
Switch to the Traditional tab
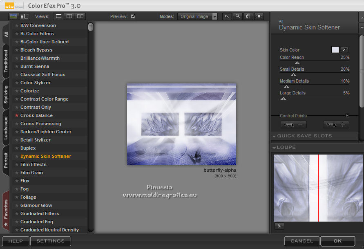[6, 61]
